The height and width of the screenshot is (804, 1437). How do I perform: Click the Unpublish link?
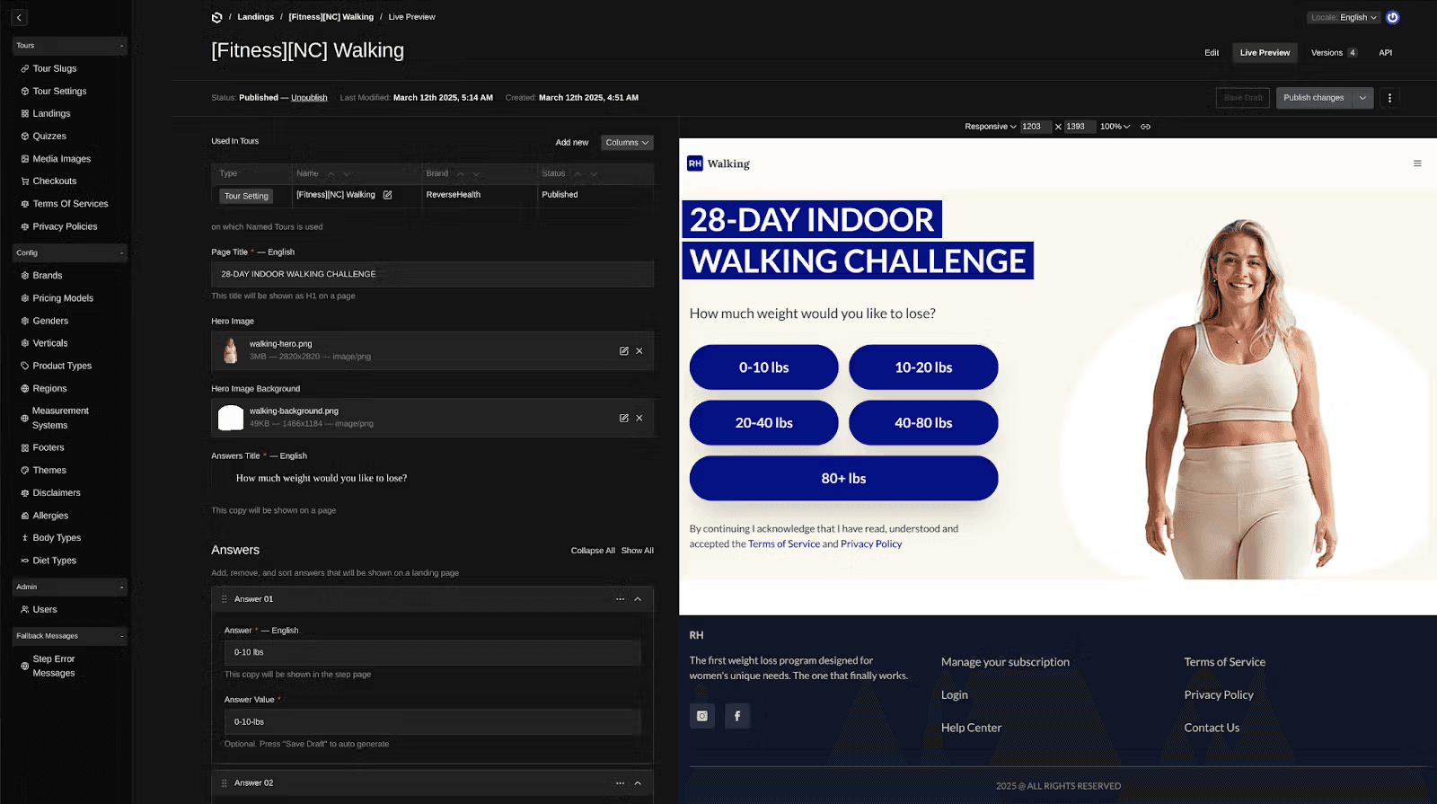pyautogui.click(x=309, y=98)
